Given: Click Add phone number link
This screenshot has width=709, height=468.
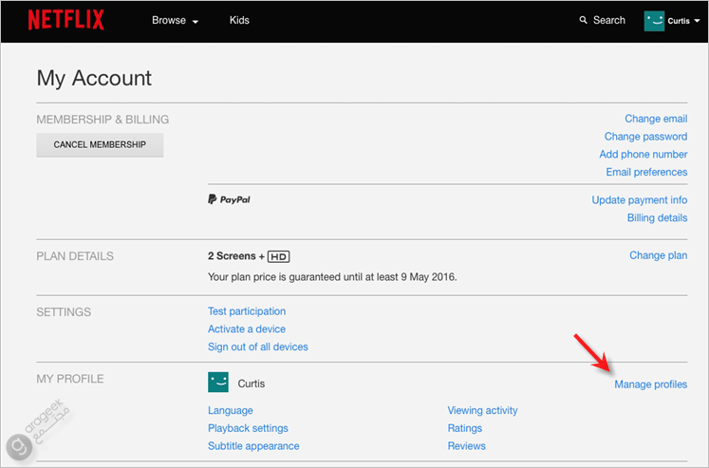Looking at the screenshot, I should (x=643, y=154).
